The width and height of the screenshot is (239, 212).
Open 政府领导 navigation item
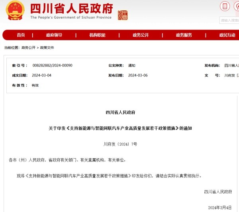pyautogui.click(x=54, y=35)
